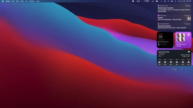Viewport: 193px width, 108px height.
Task: Click the more events row in Calendar widget
Action: coord(163,45)
